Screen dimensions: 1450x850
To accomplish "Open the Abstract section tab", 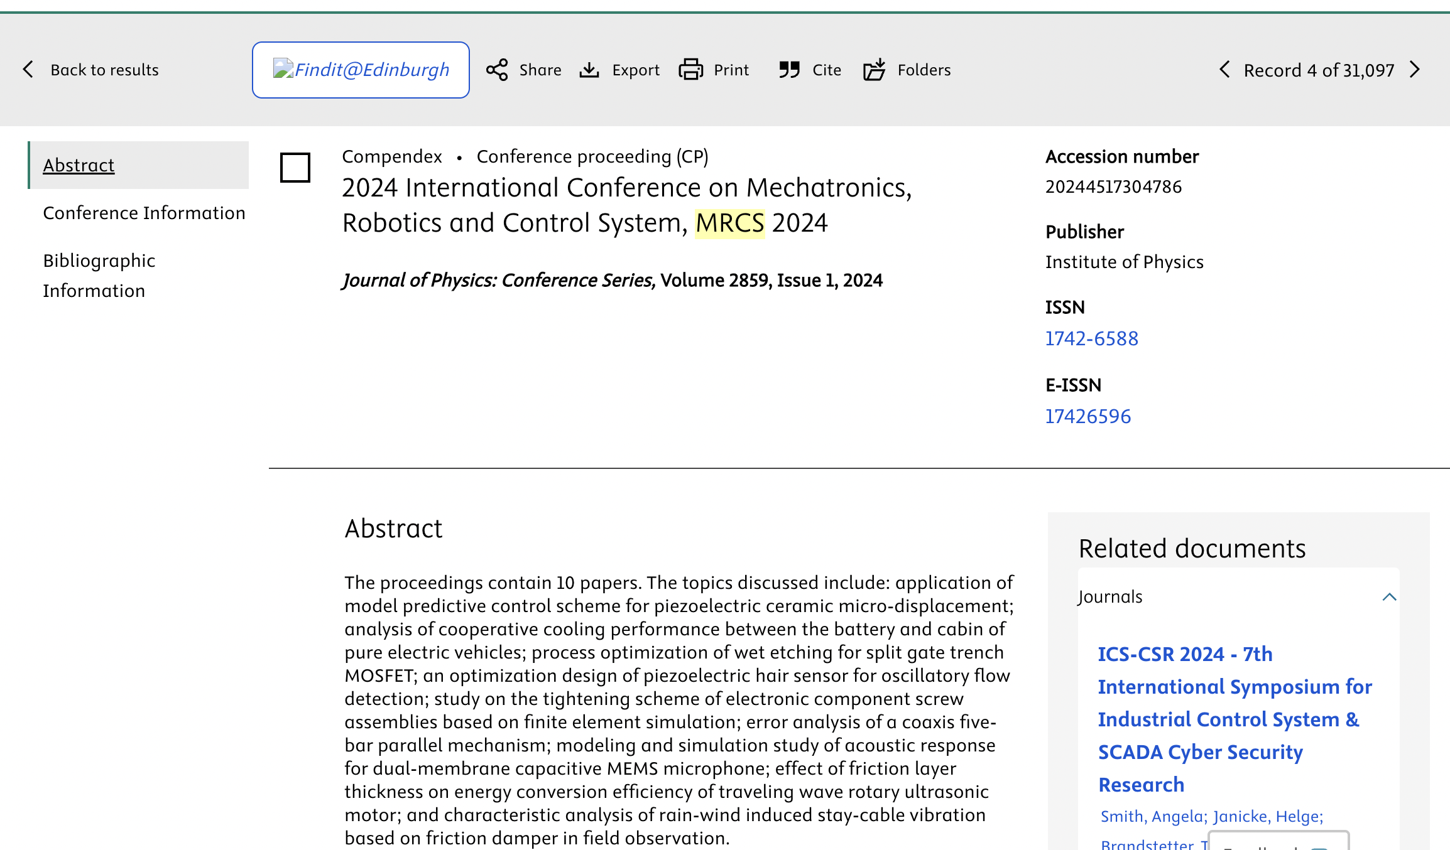I will pyautogui.click(x=79, y=165).
